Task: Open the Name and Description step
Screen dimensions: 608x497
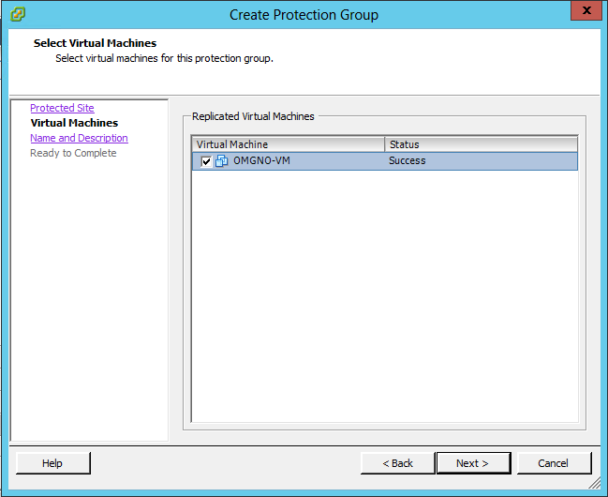Action: (x=79, y=138)
